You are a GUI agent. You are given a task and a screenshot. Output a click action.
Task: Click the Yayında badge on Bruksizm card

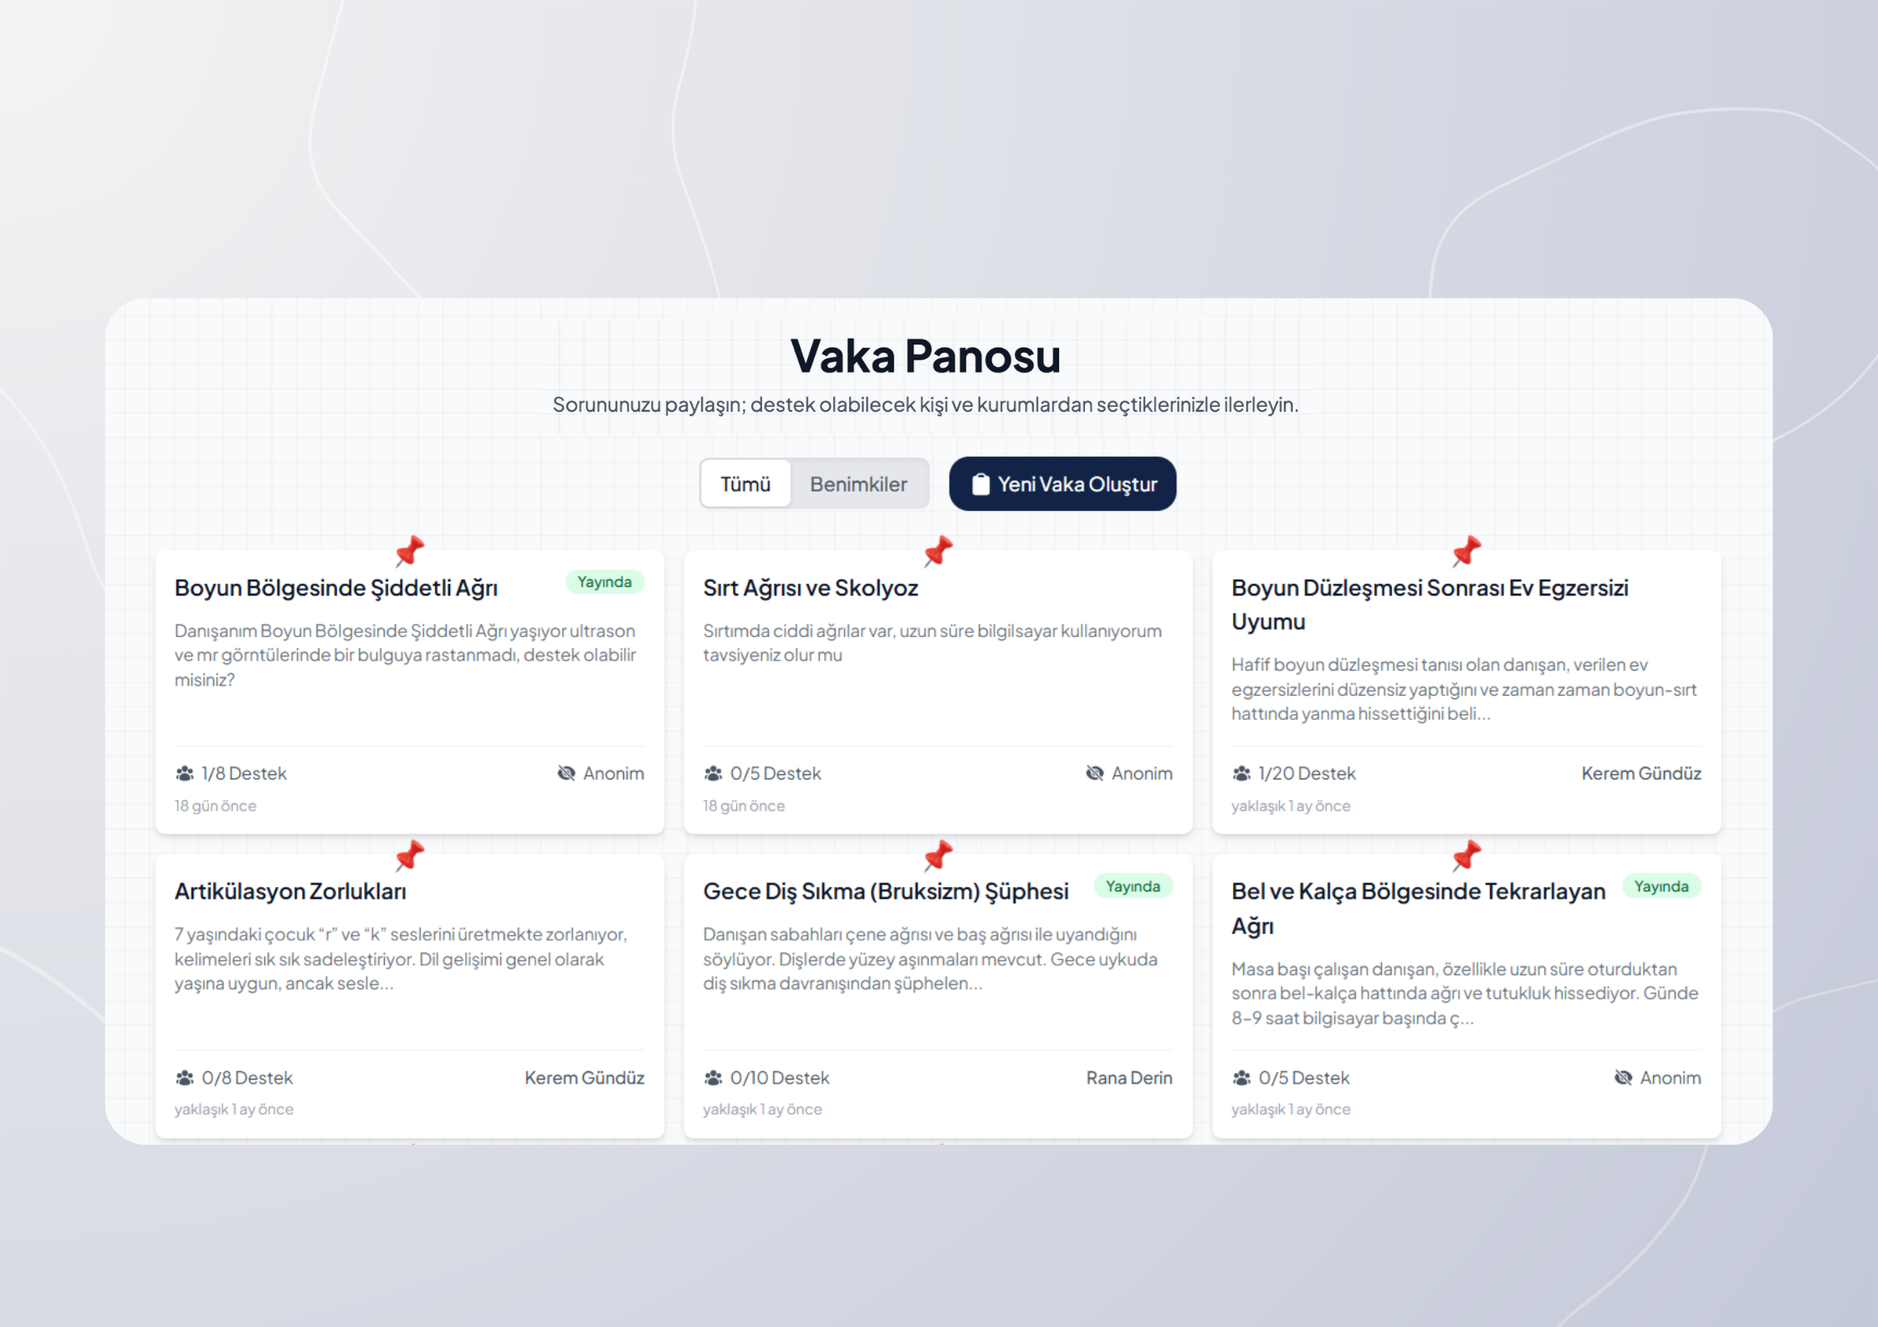tap(1133, 886)
